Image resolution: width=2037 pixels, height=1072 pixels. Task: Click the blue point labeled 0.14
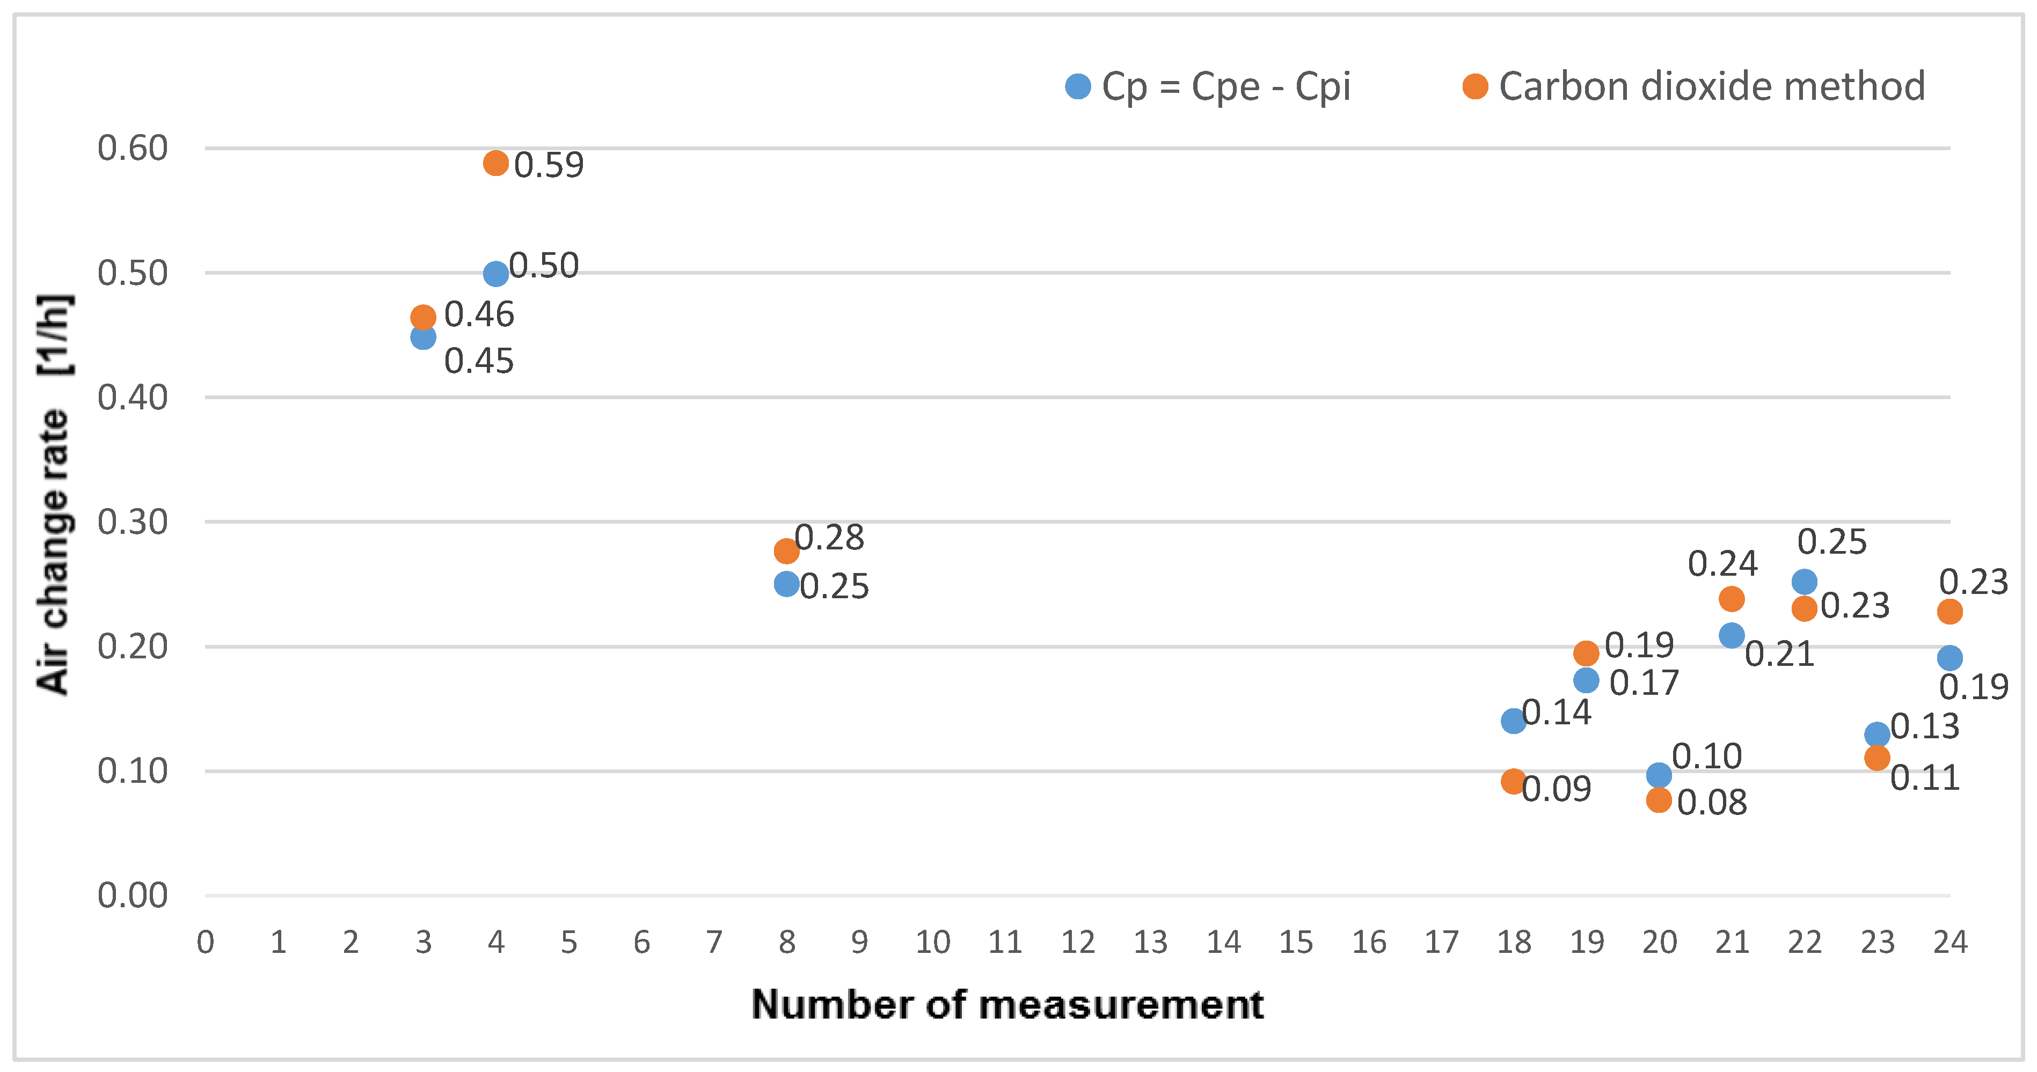[1514, 721]
